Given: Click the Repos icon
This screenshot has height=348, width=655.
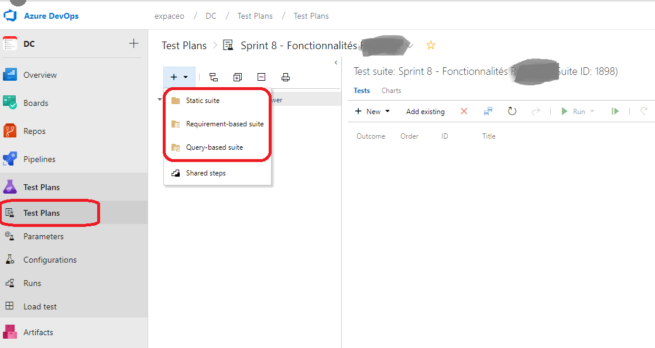Looking at the screenshot, I should pos(10,130).
